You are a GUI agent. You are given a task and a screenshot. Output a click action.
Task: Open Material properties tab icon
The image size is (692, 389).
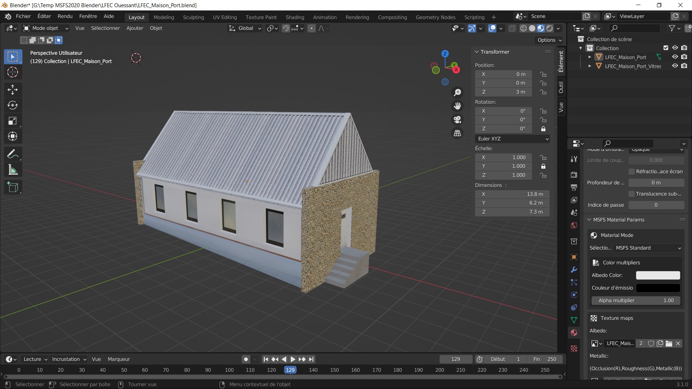[574, 333]
